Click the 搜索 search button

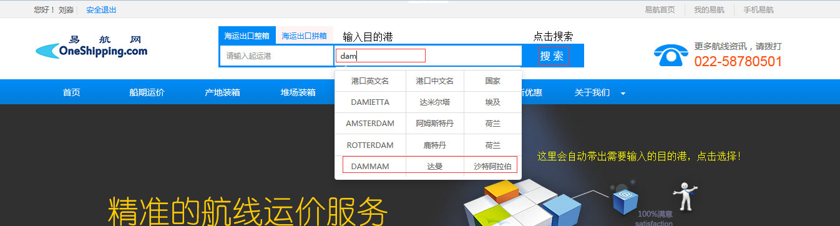tap(552, 56)
